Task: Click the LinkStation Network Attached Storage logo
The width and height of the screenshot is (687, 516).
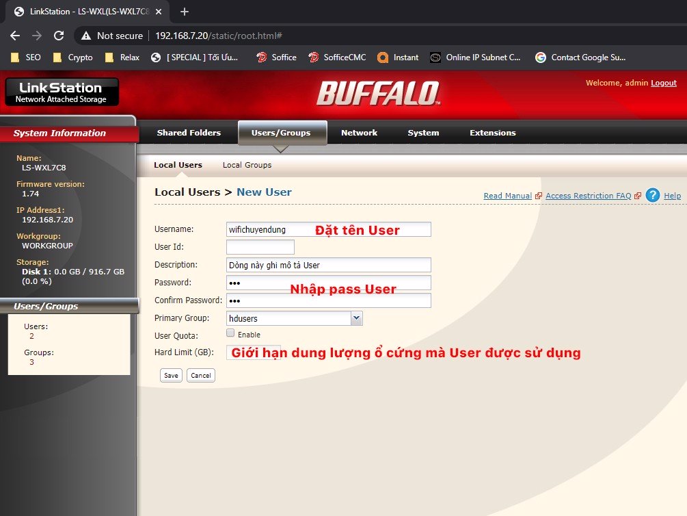Action: (62, 92)
